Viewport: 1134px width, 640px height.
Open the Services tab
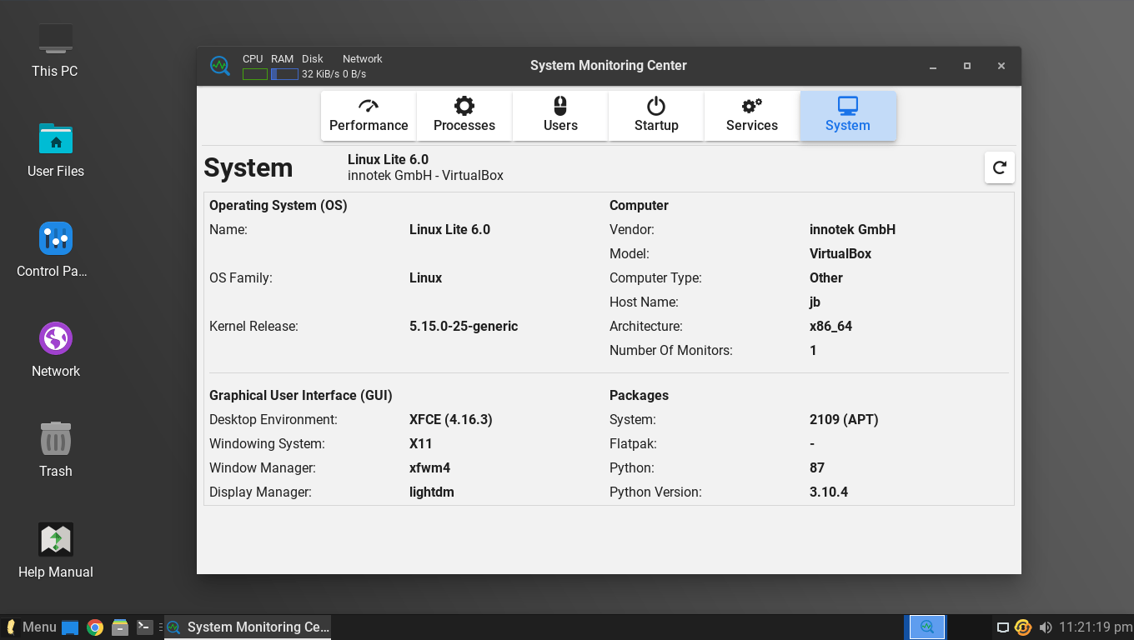(x=752, y=116)
